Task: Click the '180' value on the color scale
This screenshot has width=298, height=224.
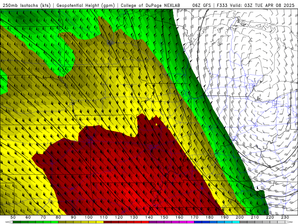Action: 209,217
